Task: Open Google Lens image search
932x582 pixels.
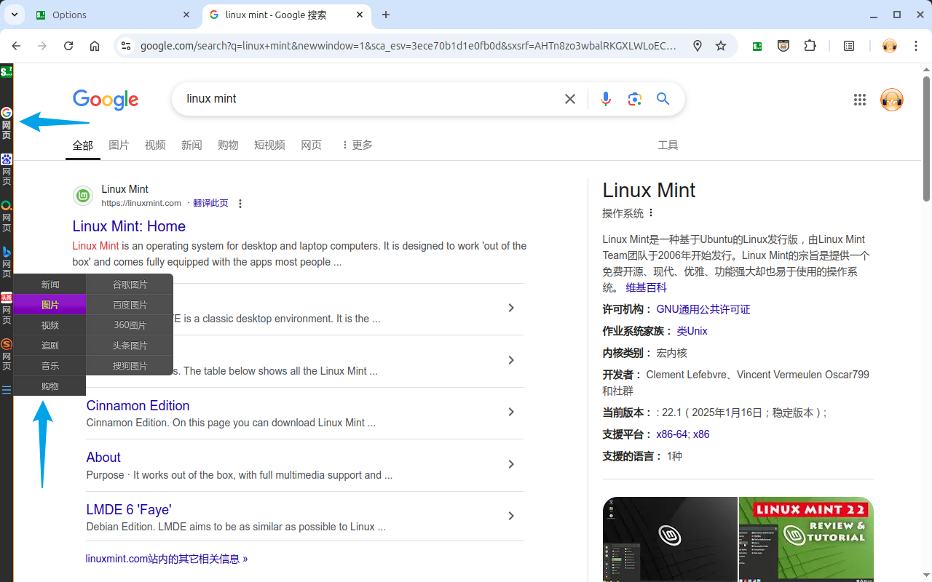Action: click(634, 98)
